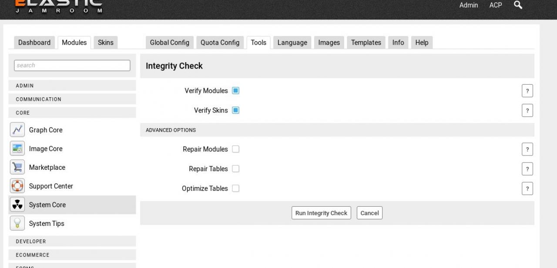The height and width of the screenshot is (268, 557).
Task: Click the System Tips lightbulb icon
Action: pyautogui.click(x=17, y=223)
